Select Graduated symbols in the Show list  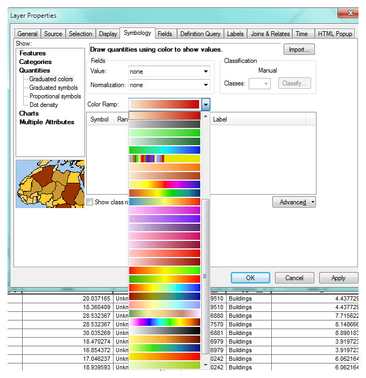click(53, 88)
